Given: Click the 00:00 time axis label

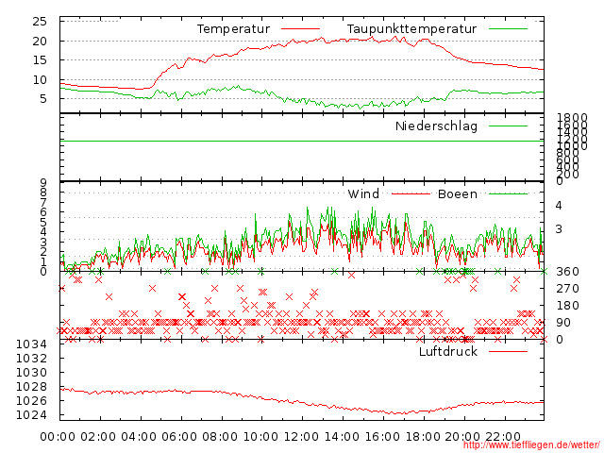Looking at the screenshot, I should pyautogui.click(x=59, y=436).
